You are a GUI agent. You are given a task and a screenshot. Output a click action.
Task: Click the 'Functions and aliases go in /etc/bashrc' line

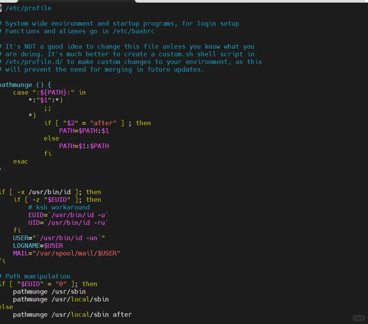coord(77,31)
